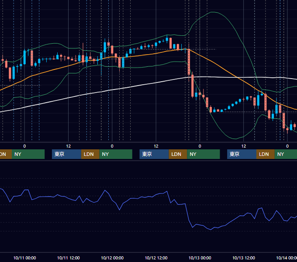Click the hour label 0 above 10/13 00:00

pyautogui.click(x=200, y=146)
